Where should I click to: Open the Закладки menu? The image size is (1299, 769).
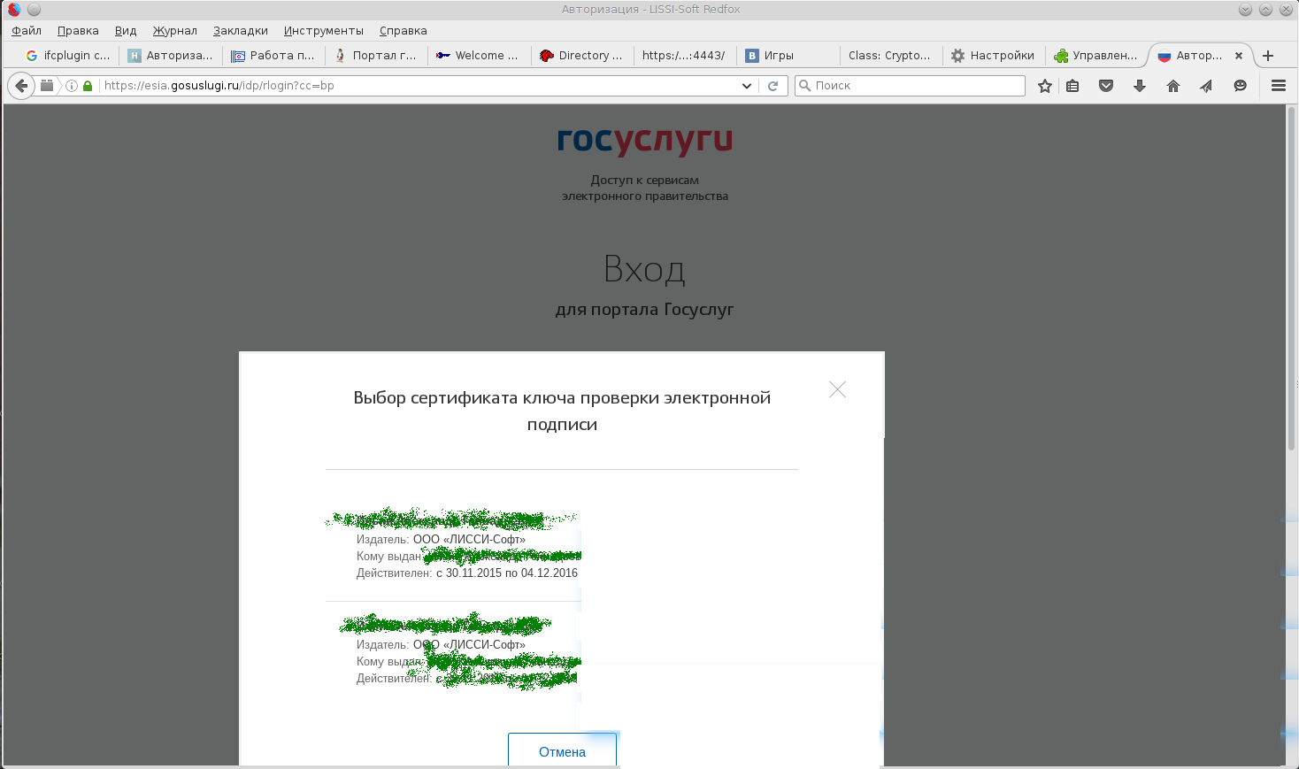[241, 30]
